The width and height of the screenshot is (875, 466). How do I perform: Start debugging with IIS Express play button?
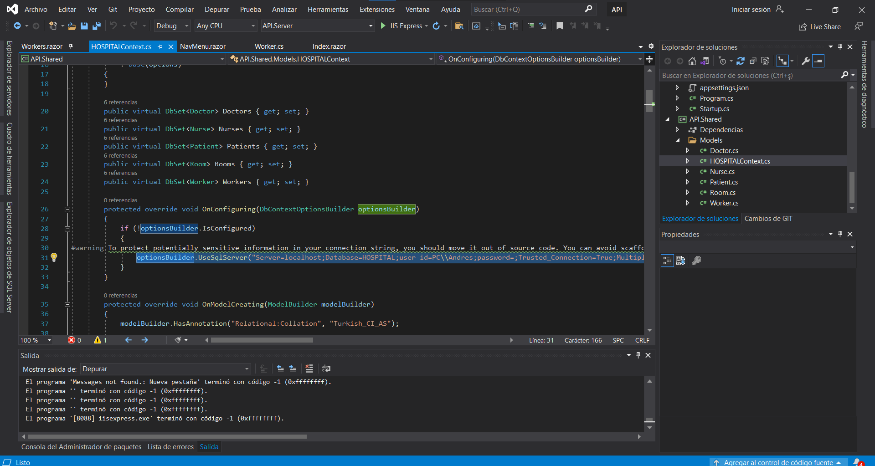tap(383, 26)
